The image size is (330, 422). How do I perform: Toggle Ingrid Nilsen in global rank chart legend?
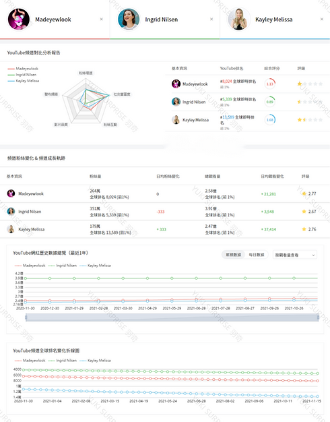click(63, 361)
